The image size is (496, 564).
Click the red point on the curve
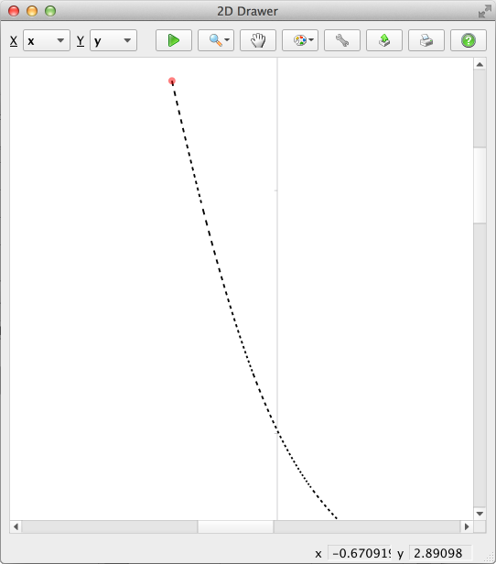(172, 81)
